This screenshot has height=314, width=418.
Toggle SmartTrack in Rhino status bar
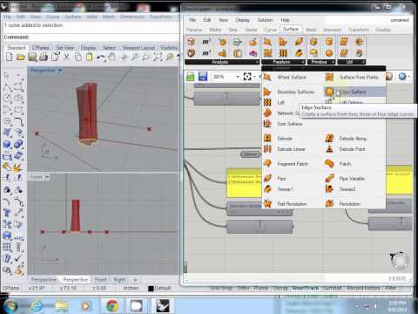[x=306, y=288]
